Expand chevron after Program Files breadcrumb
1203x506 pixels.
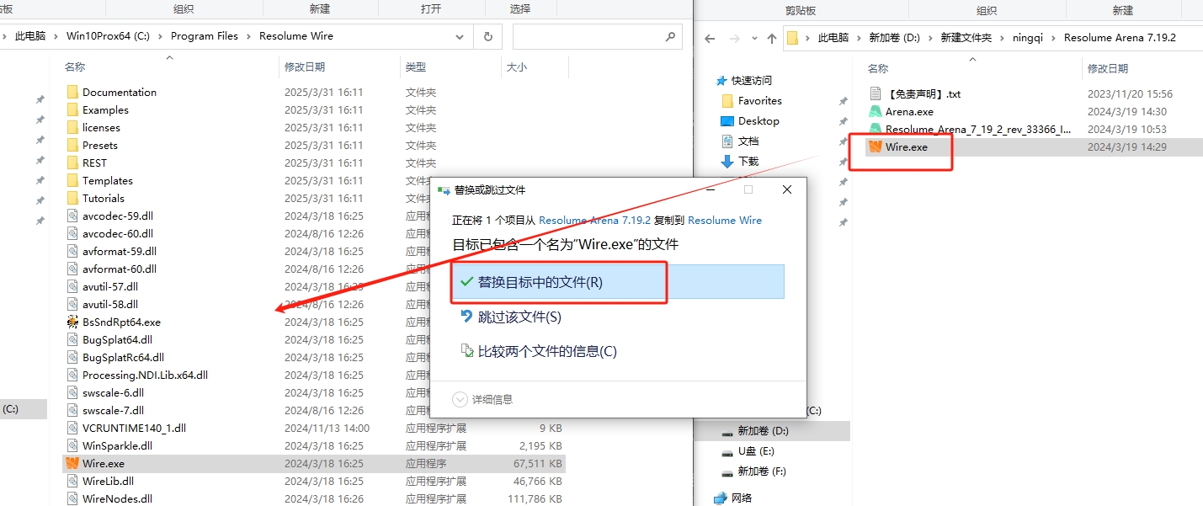248,36
